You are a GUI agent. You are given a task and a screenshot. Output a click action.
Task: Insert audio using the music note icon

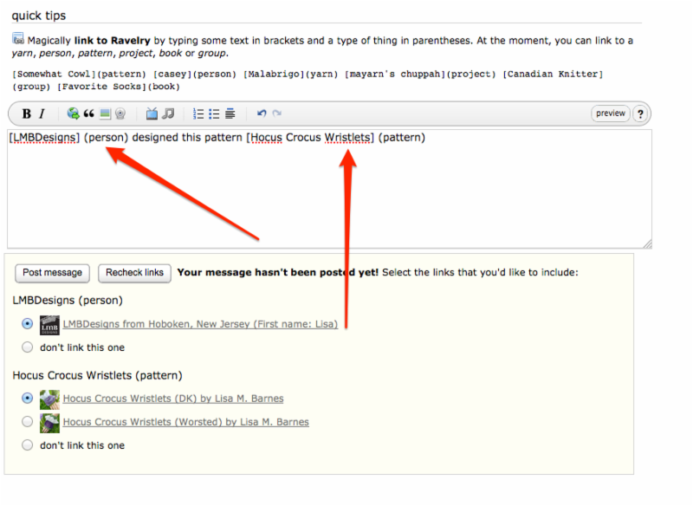pyautogui.click(x=168, y=114)
